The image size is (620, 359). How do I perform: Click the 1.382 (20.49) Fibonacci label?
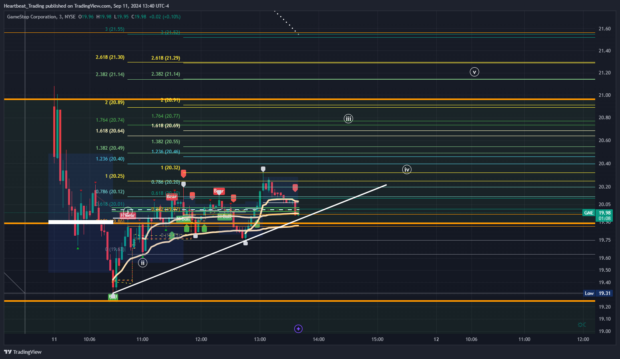pyautogui.click(x=110, y=148)
